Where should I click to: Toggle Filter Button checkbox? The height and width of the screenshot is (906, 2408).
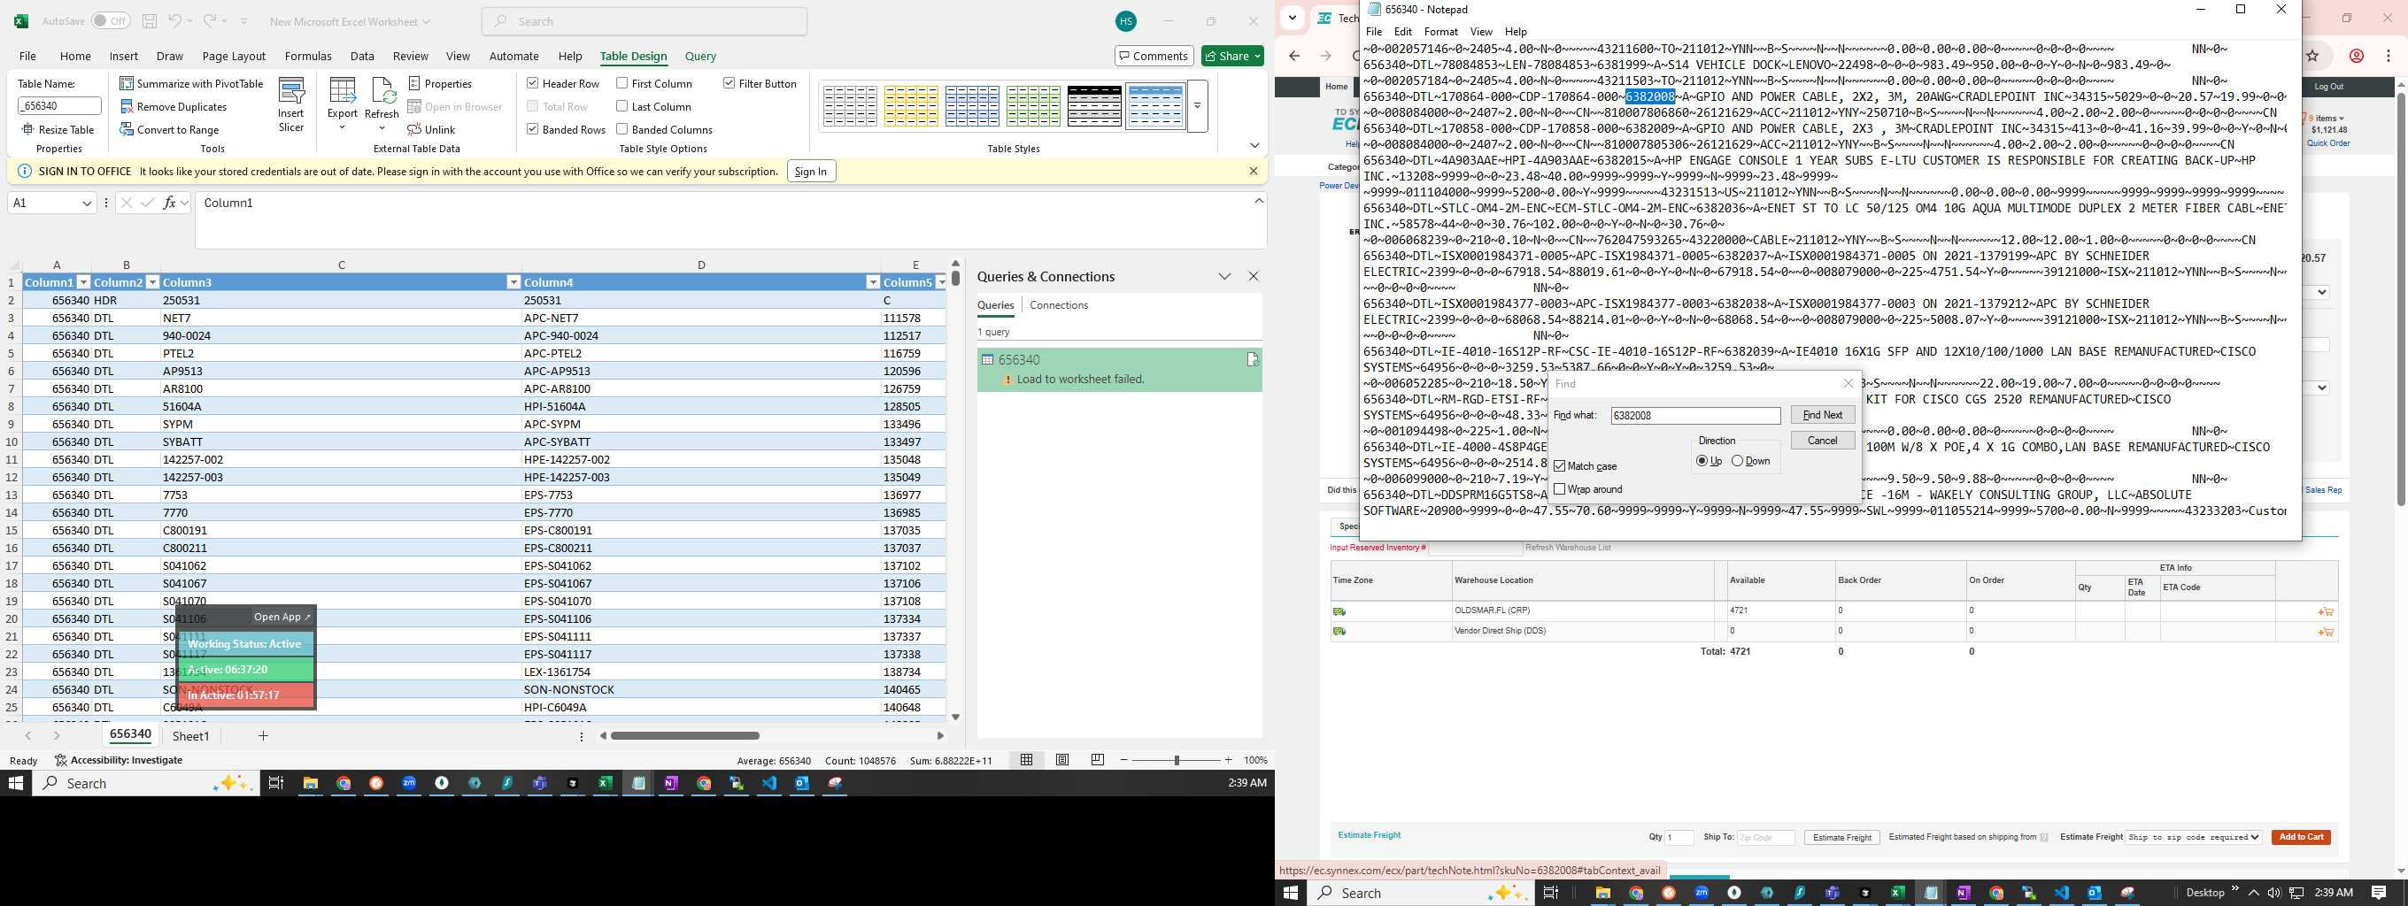pos(729,83)
